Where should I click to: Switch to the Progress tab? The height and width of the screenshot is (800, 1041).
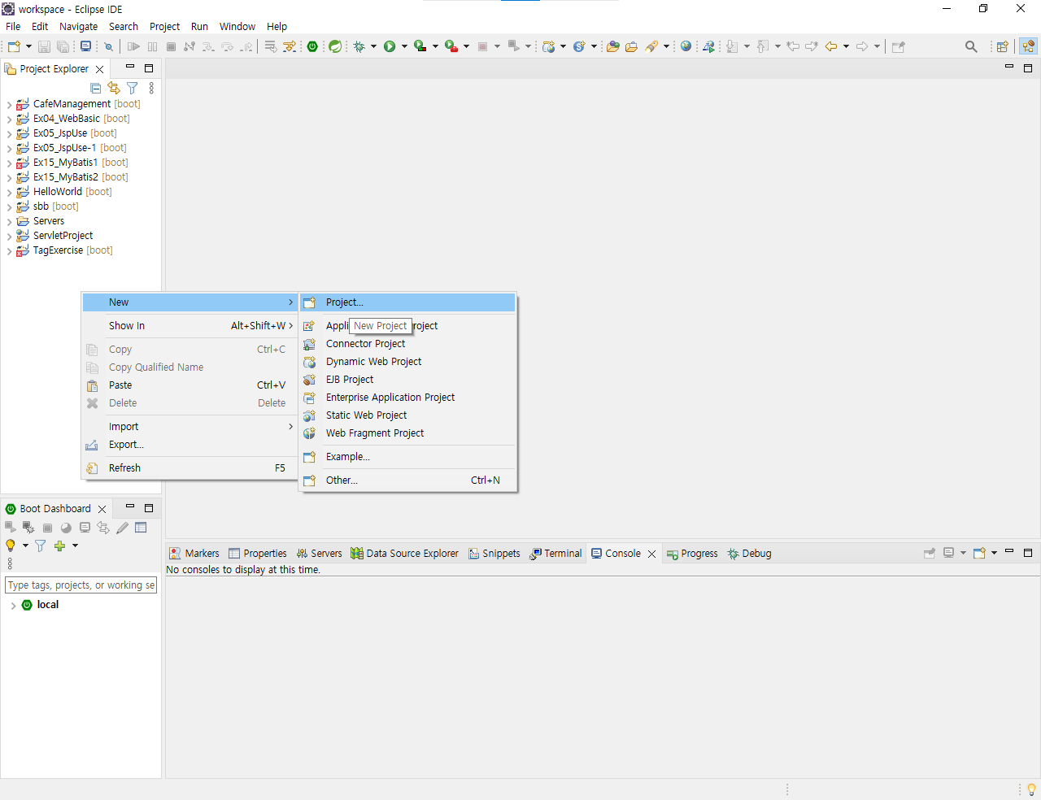point(692,554)
